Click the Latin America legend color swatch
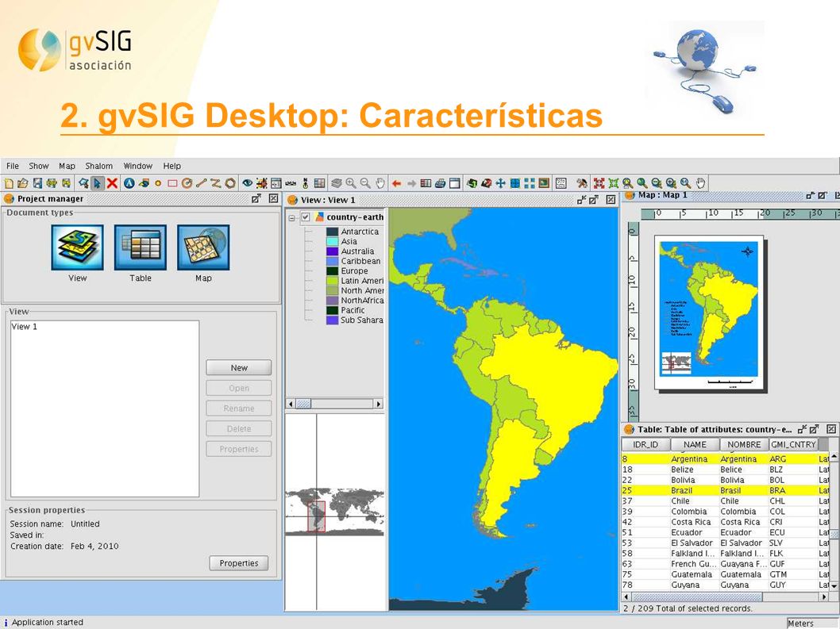The height and width of the screenshot is (629, 840). (x=332, y=281)
